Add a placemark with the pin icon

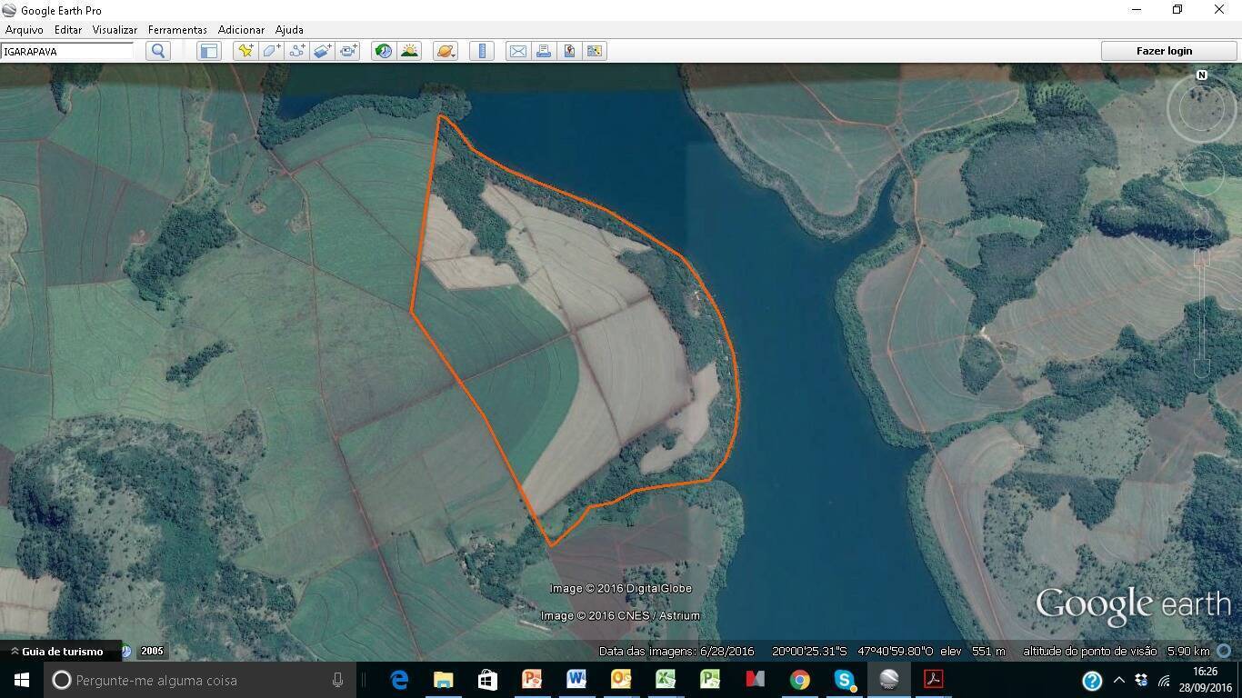point(245,51)
